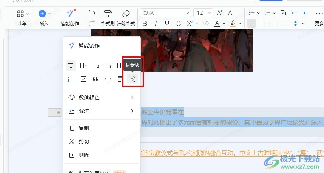This screenshot has width=324, height=173.
Task: Insert a task checkbox from toolbar
Action: (x=283, y=13)
